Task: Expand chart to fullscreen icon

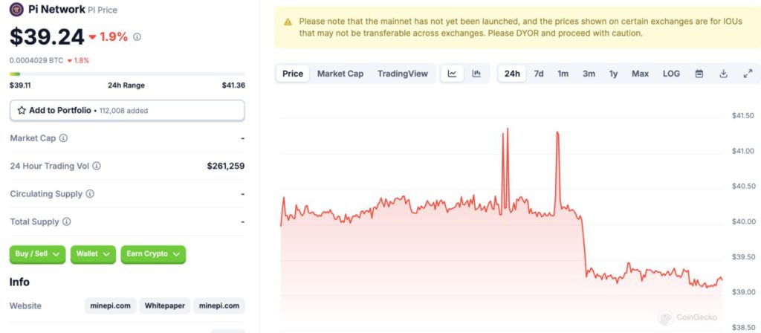Action: (x=748, y=74)
